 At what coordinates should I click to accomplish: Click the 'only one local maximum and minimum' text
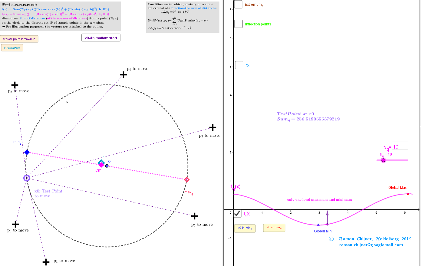320,200
